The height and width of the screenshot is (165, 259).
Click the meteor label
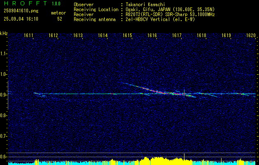(58, 13)
